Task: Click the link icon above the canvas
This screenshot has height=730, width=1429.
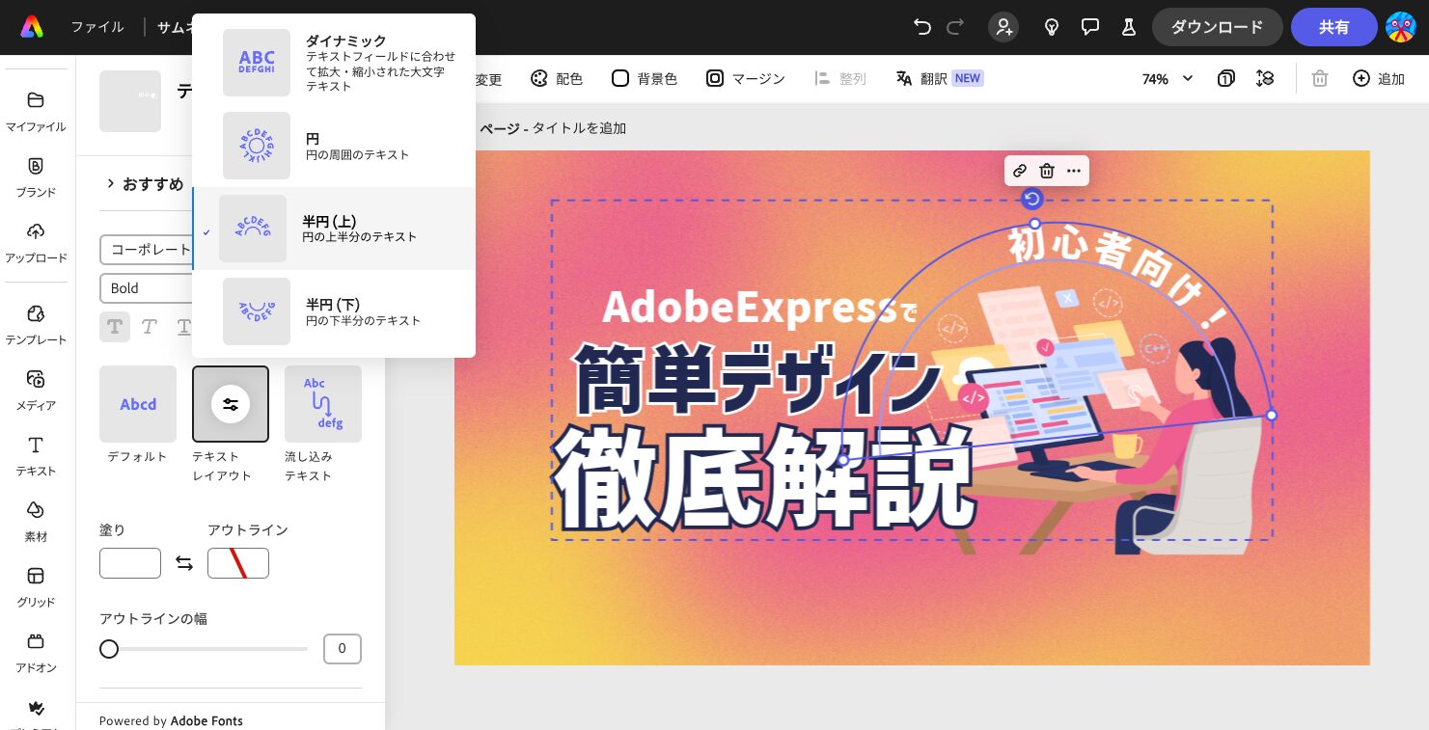Action: click(1020, 171)
